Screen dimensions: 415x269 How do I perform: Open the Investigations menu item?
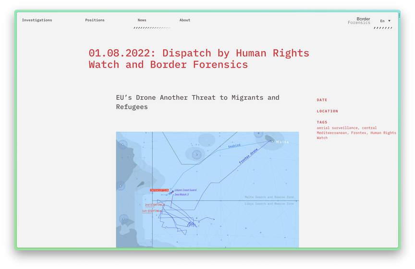tap(37, 20)
